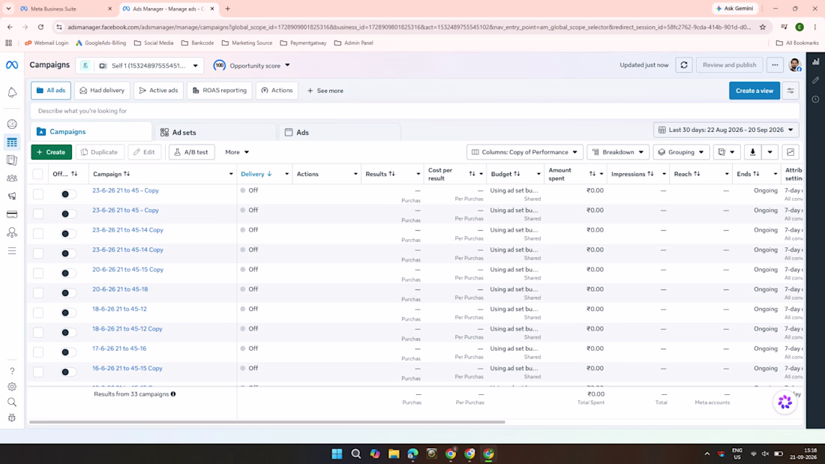The width and height of the screenshot is (825, 464).
Task: Click See more views link
Action: [x=325, y=91]
